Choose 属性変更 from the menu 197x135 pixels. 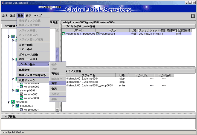(x=33, y=70)
